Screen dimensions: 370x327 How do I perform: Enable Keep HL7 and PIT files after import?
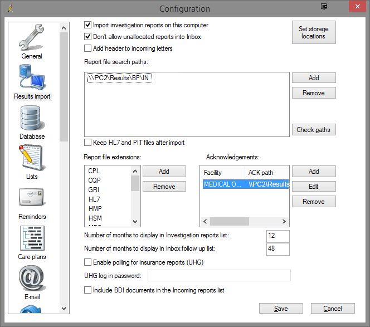[x=88, y=143]
